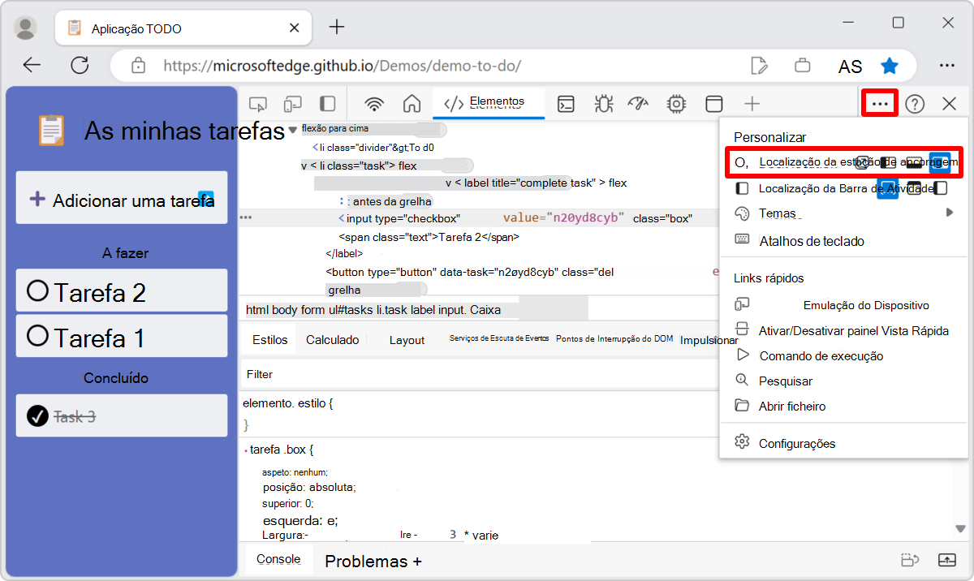
Task: Choose Ativar/Desativar painel Vista Rápida
Action: (x=843, y=330)
